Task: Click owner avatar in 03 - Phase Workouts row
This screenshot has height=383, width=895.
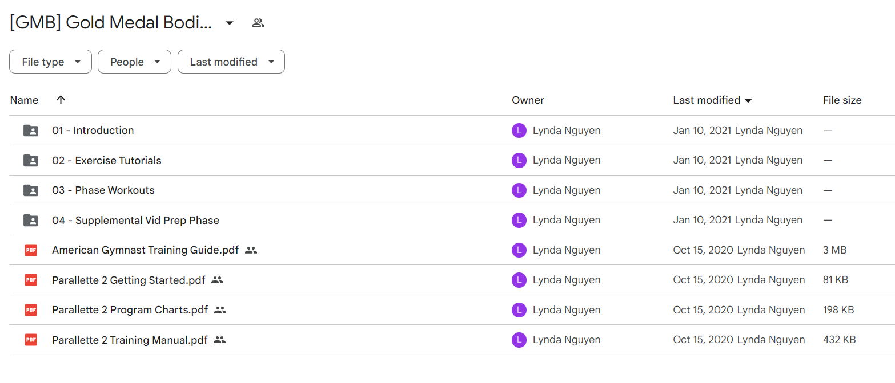Action: [519, 190]
